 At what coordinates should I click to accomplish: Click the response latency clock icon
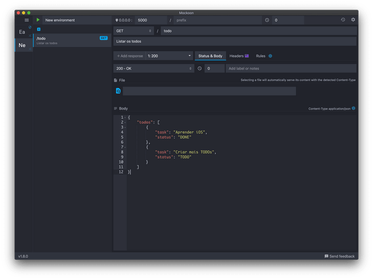[200, 68]
